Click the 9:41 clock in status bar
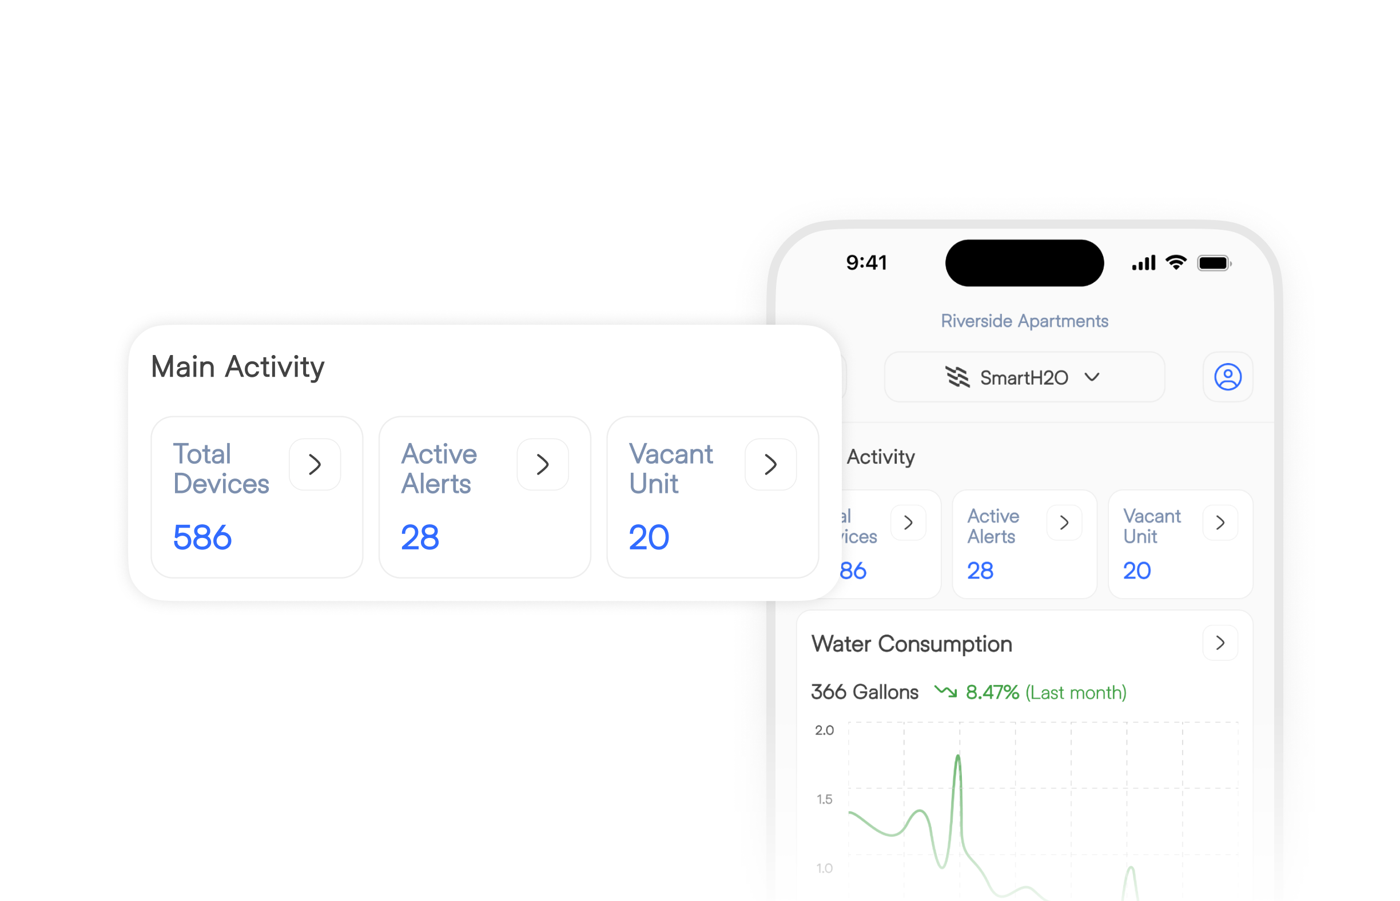 (x=866, y=262)
